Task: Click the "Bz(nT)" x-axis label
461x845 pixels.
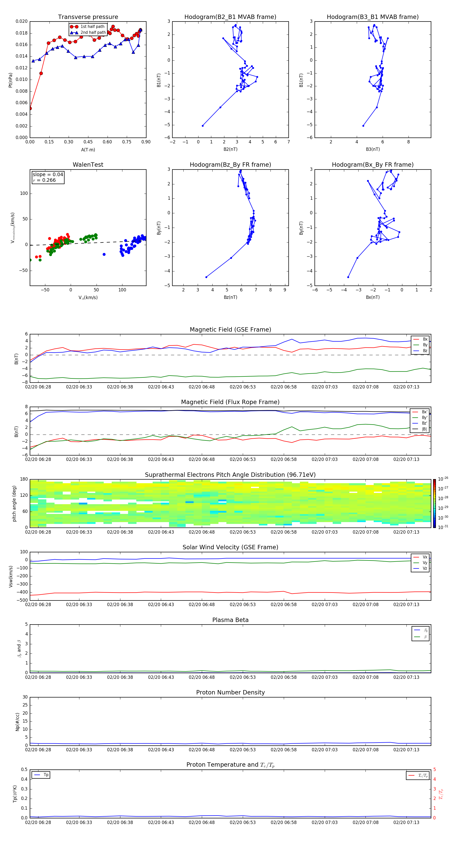Action: [230, 297]
